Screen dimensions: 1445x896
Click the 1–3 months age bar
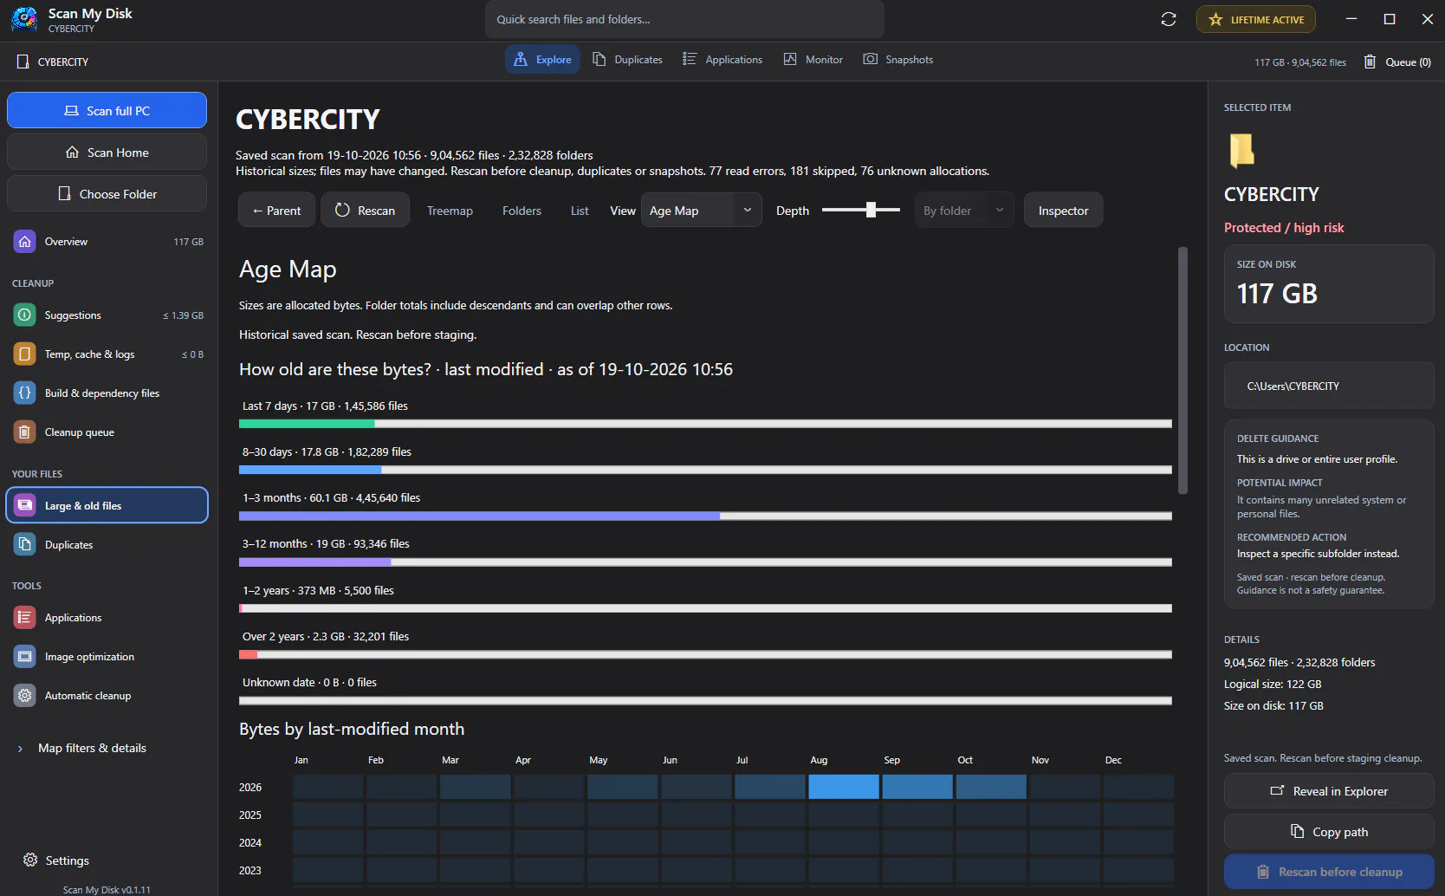click(705, 516)
